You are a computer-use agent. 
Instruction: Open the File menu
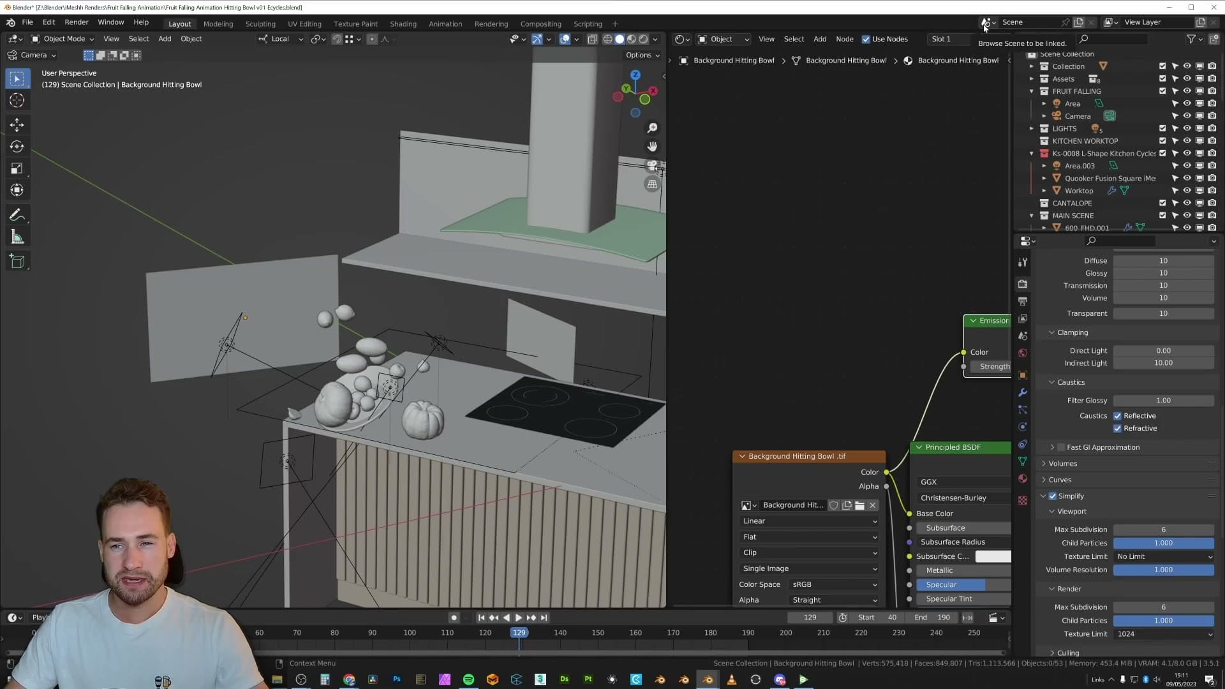[27, 22]
